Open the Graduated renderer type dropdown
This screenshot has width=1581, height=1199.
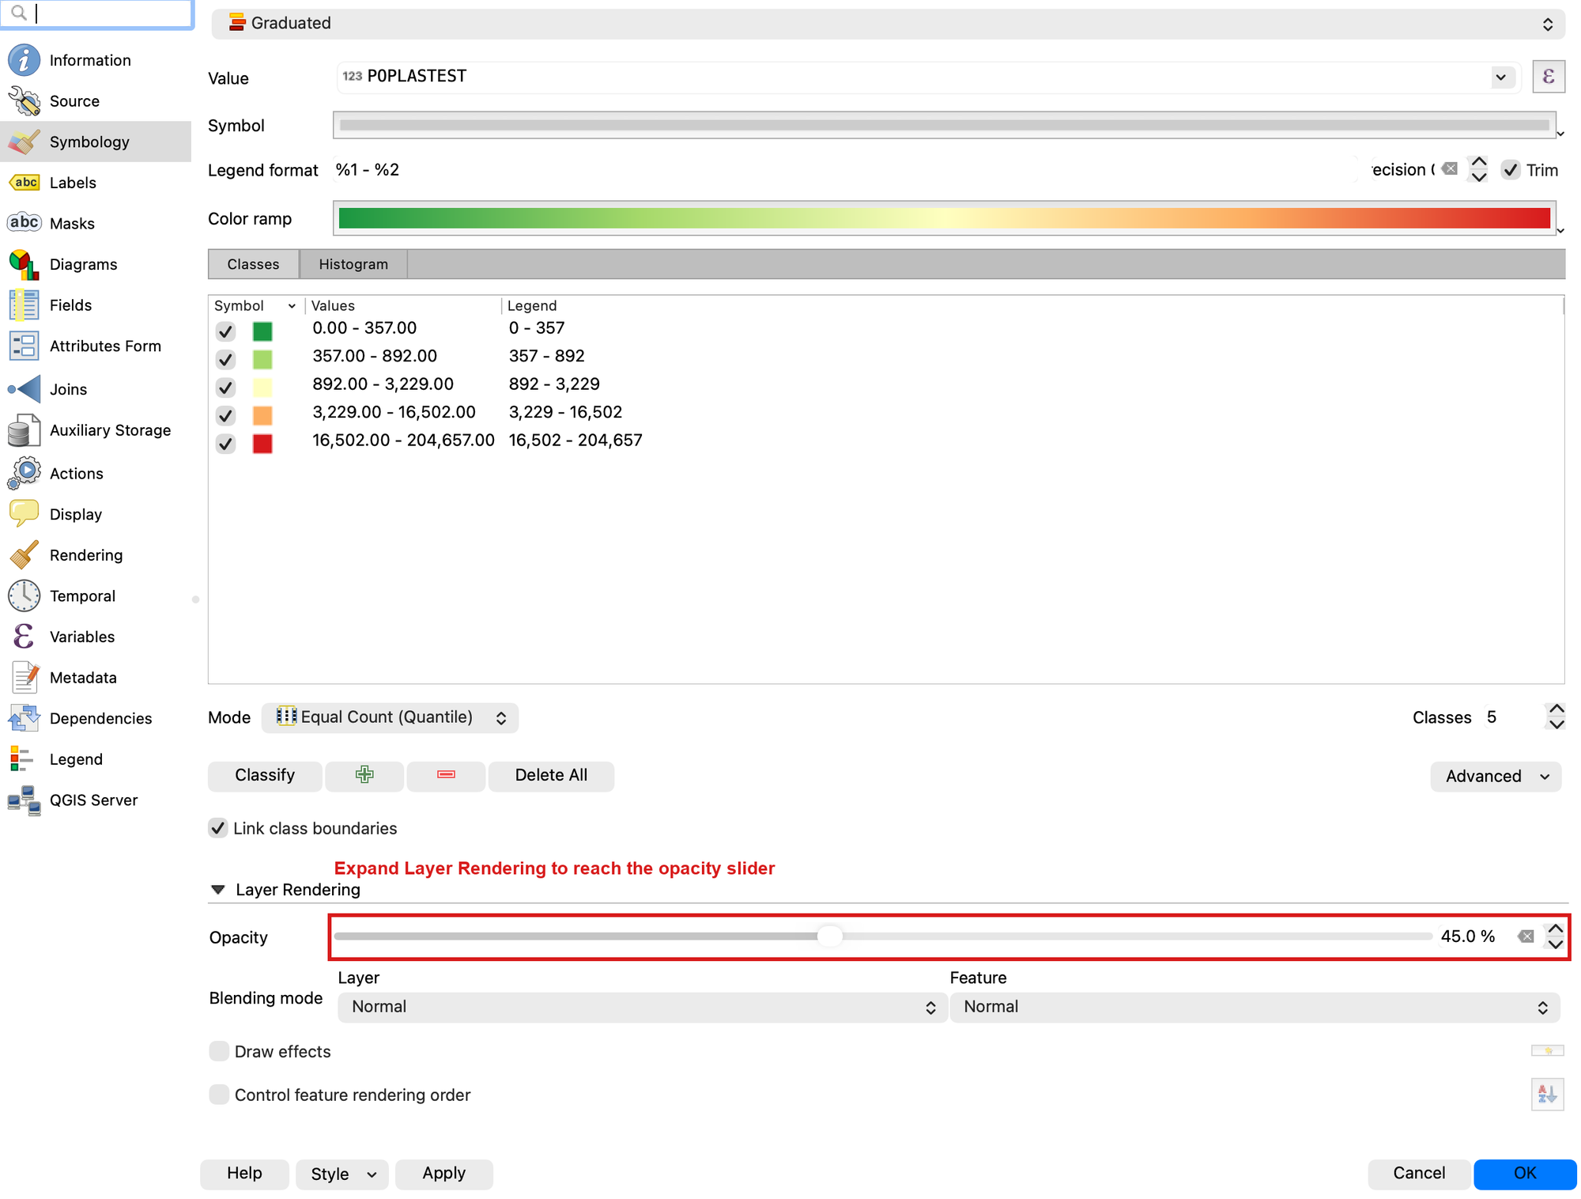click(x=888, y=24)
